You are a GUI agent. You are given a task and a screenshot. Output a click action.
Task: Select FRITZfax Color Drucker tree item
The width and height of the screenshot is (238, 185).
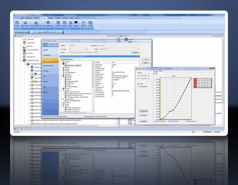[73, 92]
